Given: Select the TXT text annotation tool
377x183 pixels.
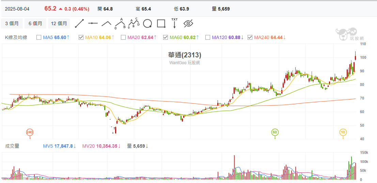Looking at the screenshot, I should (174, 23).
